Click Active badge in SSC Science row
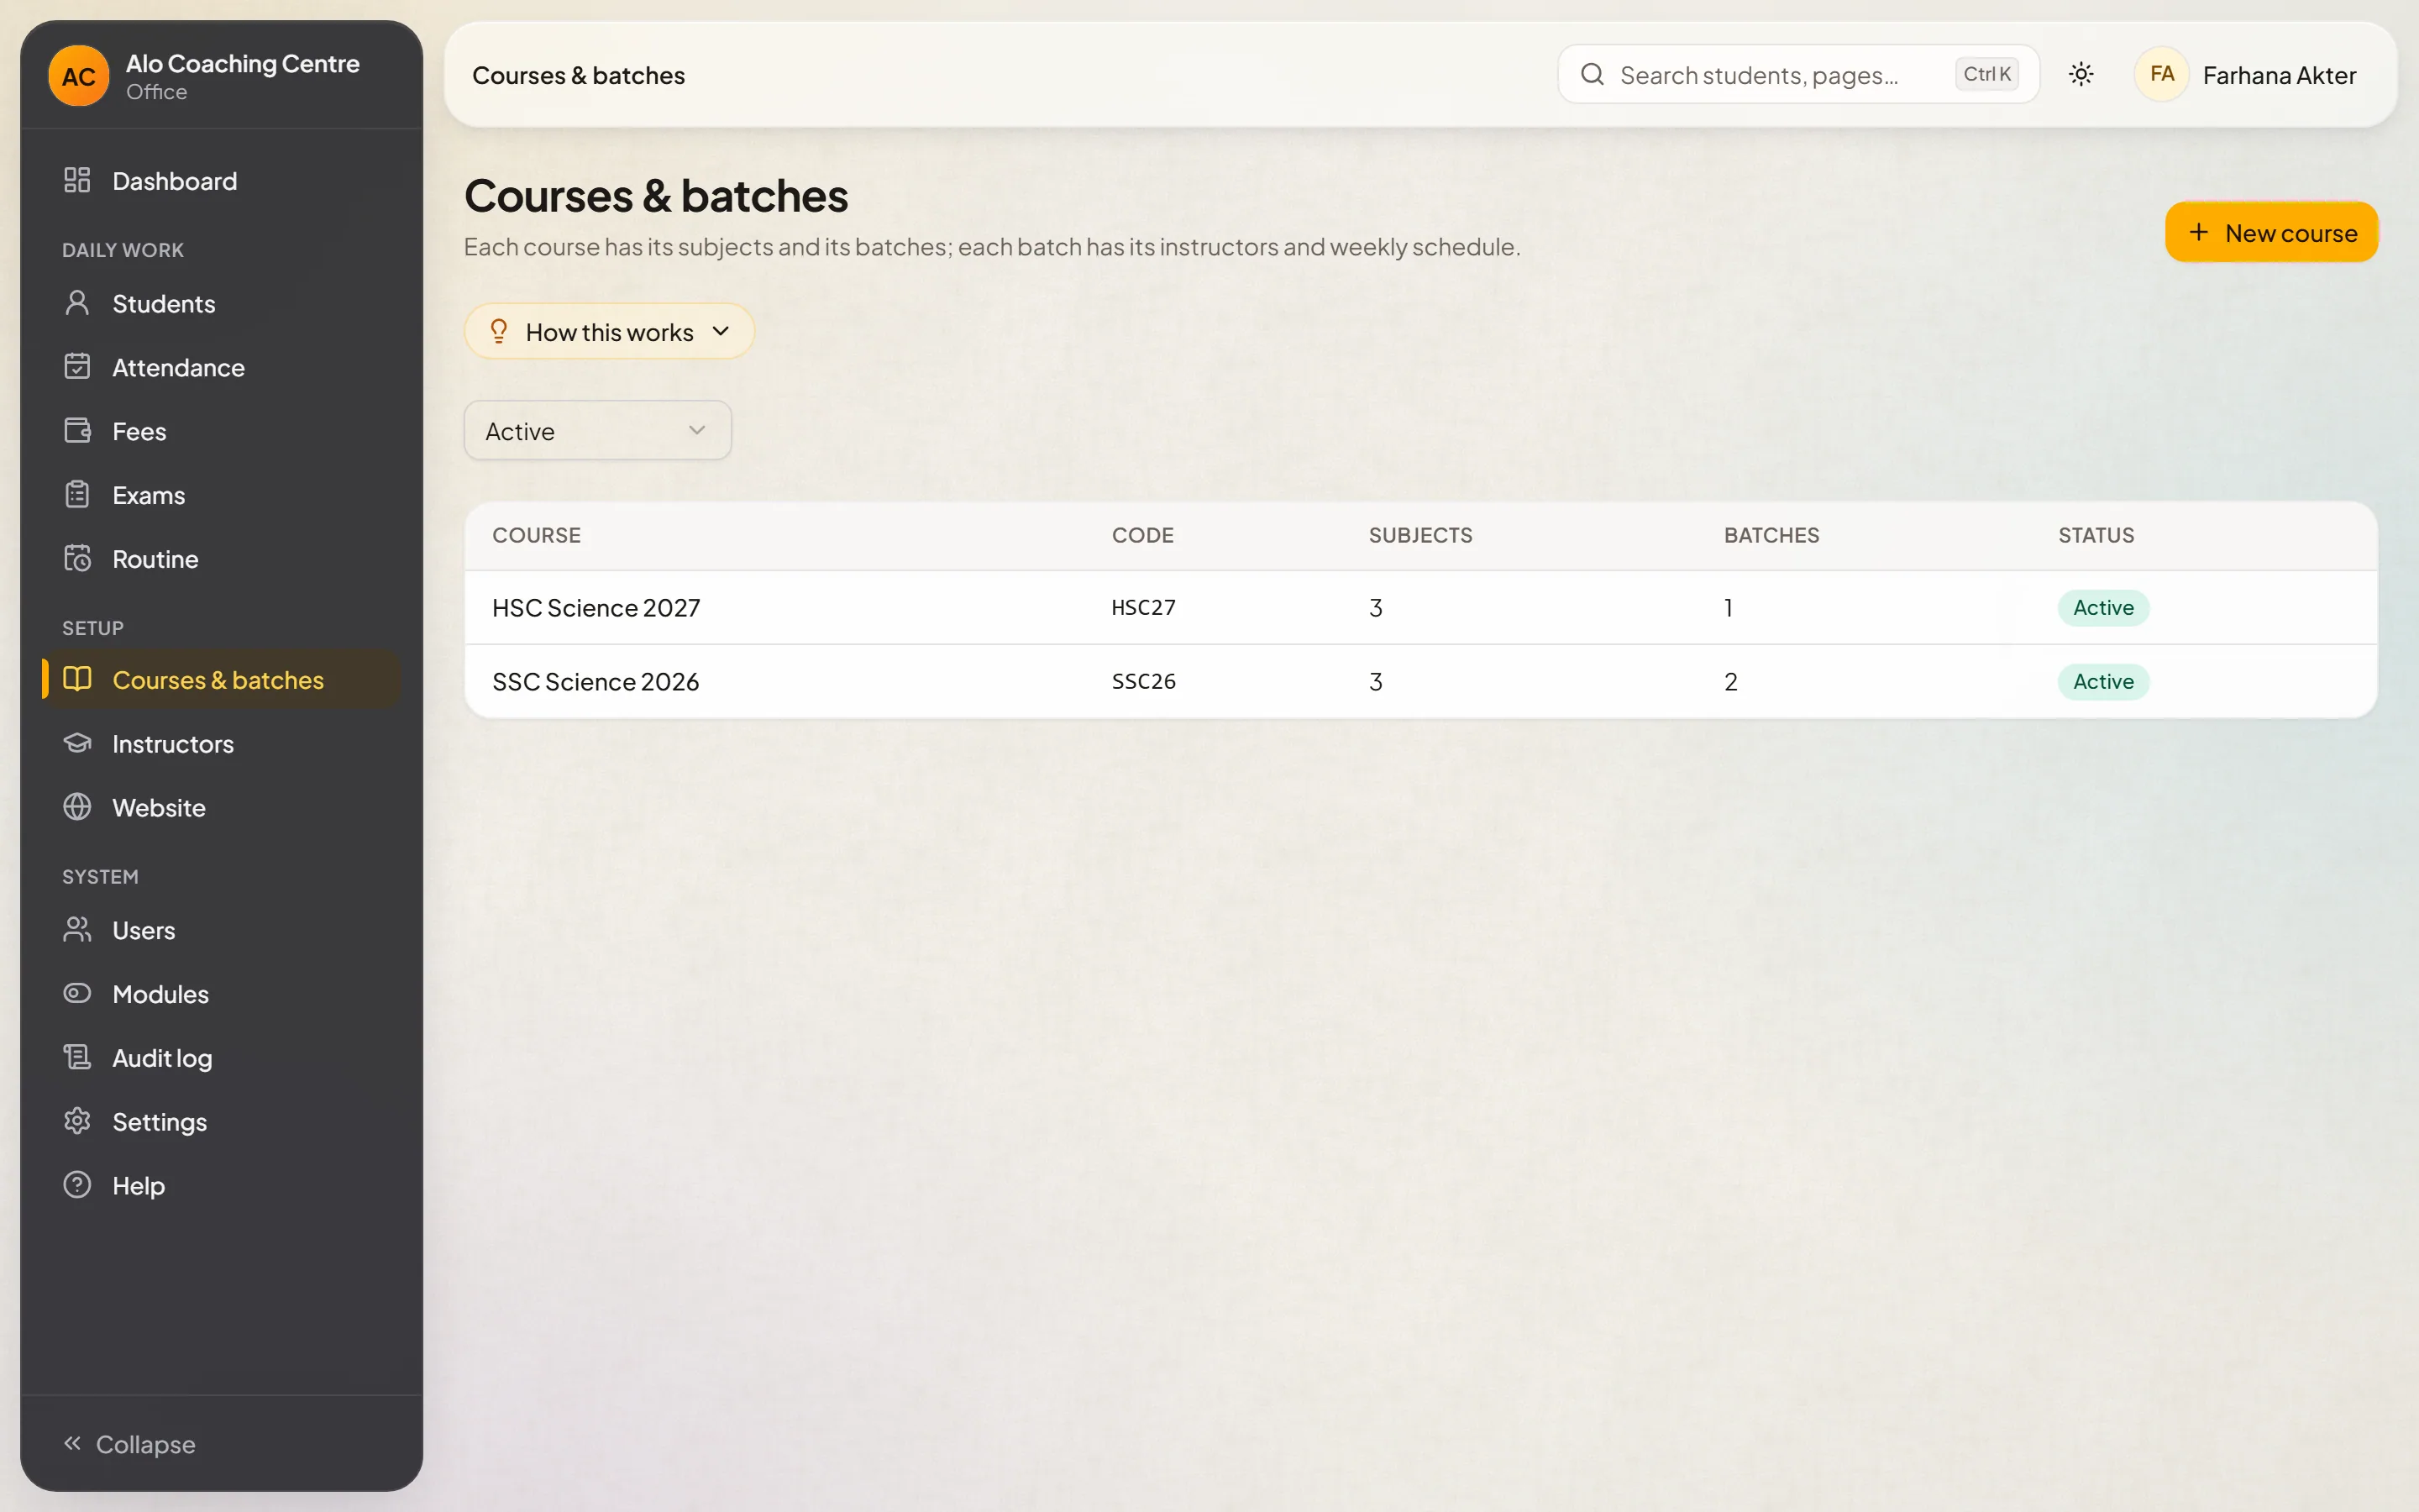 coord(2103,681)
